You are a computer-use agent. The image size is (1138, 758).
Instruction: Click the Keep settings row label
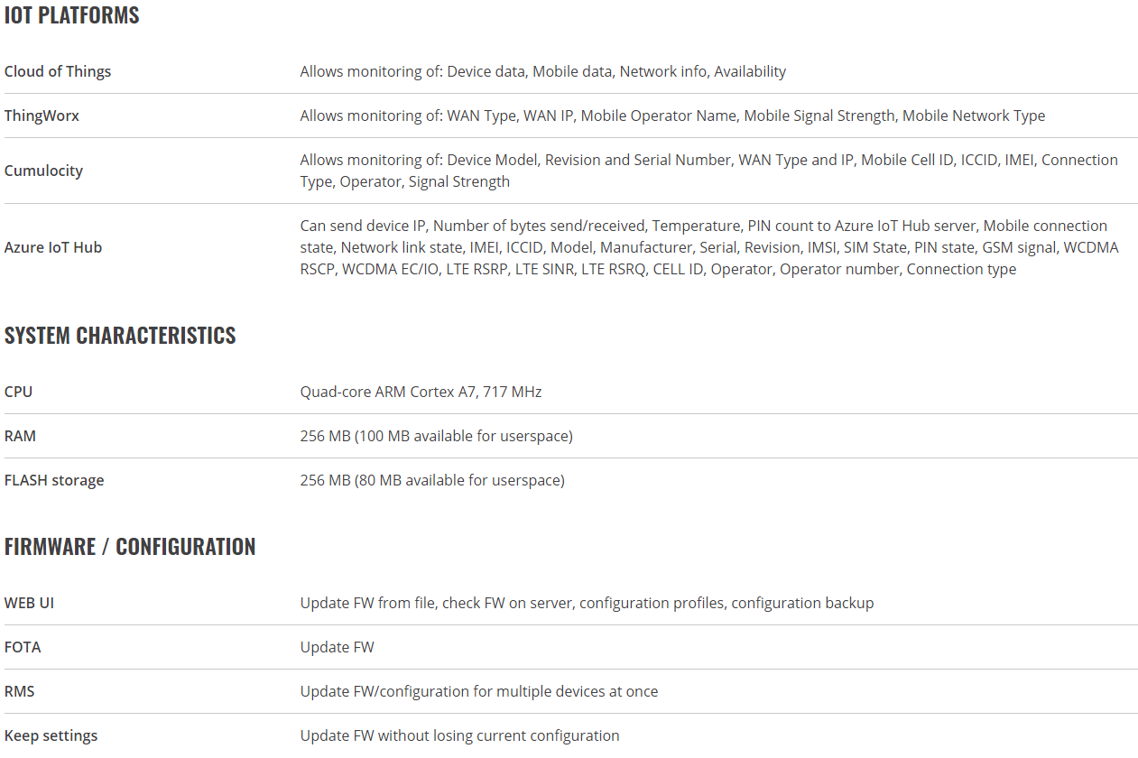click(51, 735)
